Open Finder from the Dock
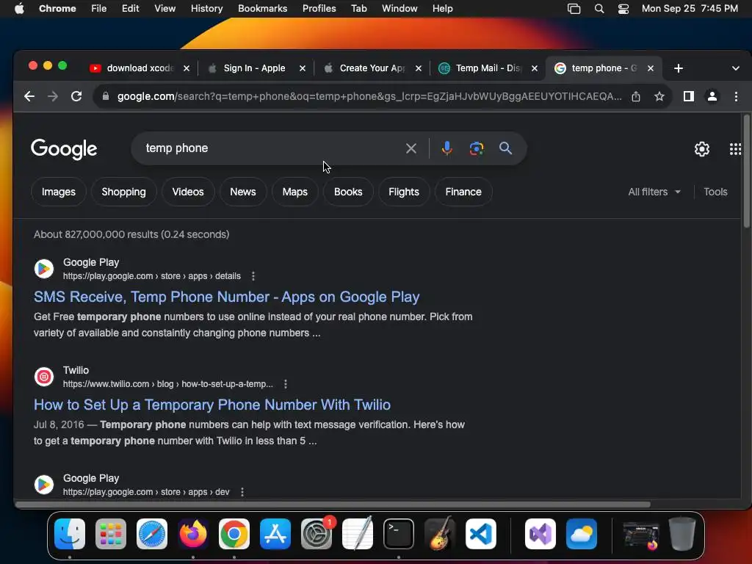 [70, 534]
